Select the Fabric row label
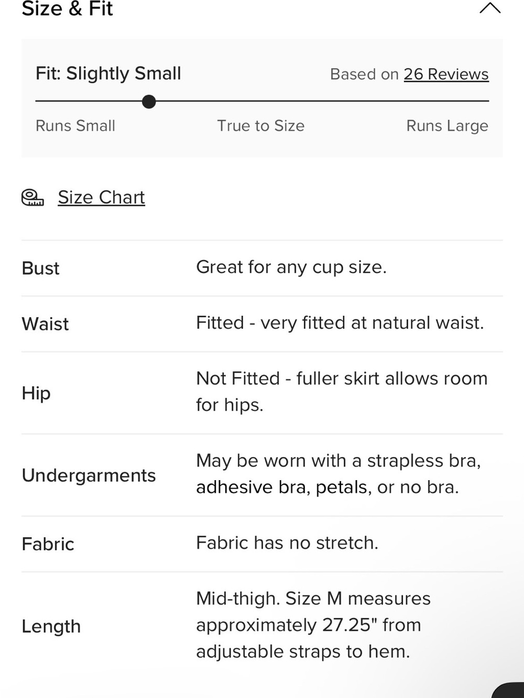The width and height of the screenshot is (524, 698). [x=48, y=544]
